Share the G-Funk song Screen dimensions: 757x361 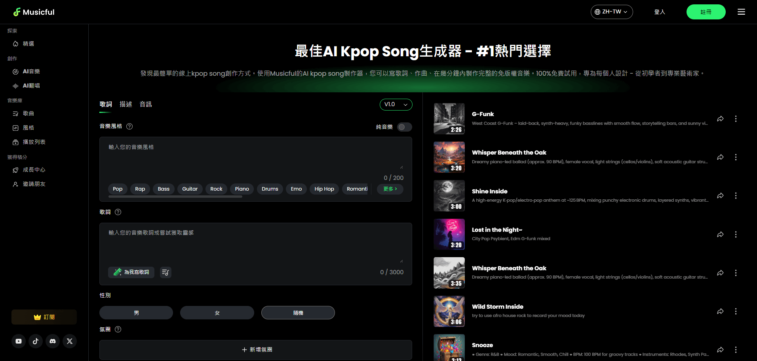(720, 118)
